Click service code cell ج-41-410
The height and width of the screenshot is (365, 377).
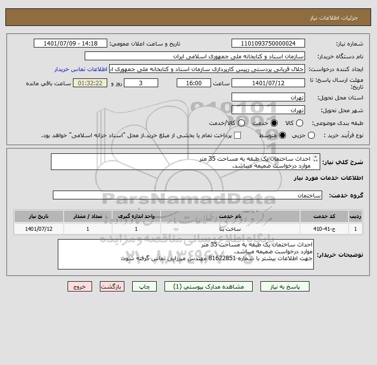pyautogui.click(x=324, y=229)
